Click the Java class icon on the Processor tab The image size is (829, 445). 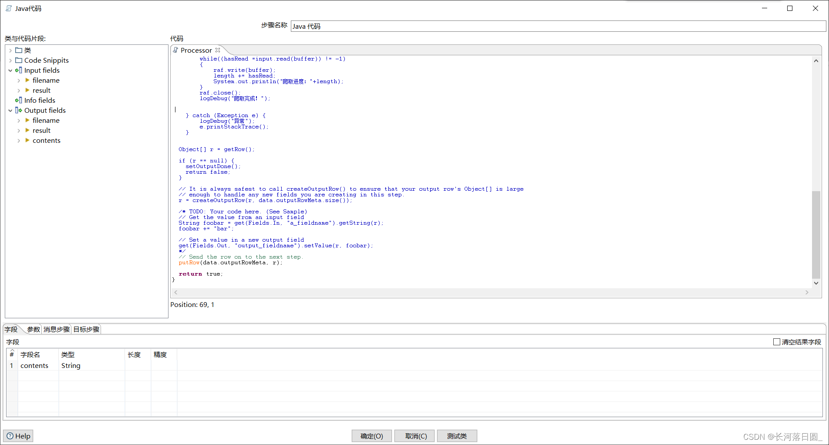click(176, 50)
